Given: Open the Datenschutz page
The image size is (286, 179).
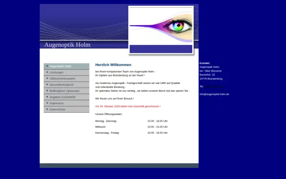Looking at the screenshot, I should [x=67, y=110].
